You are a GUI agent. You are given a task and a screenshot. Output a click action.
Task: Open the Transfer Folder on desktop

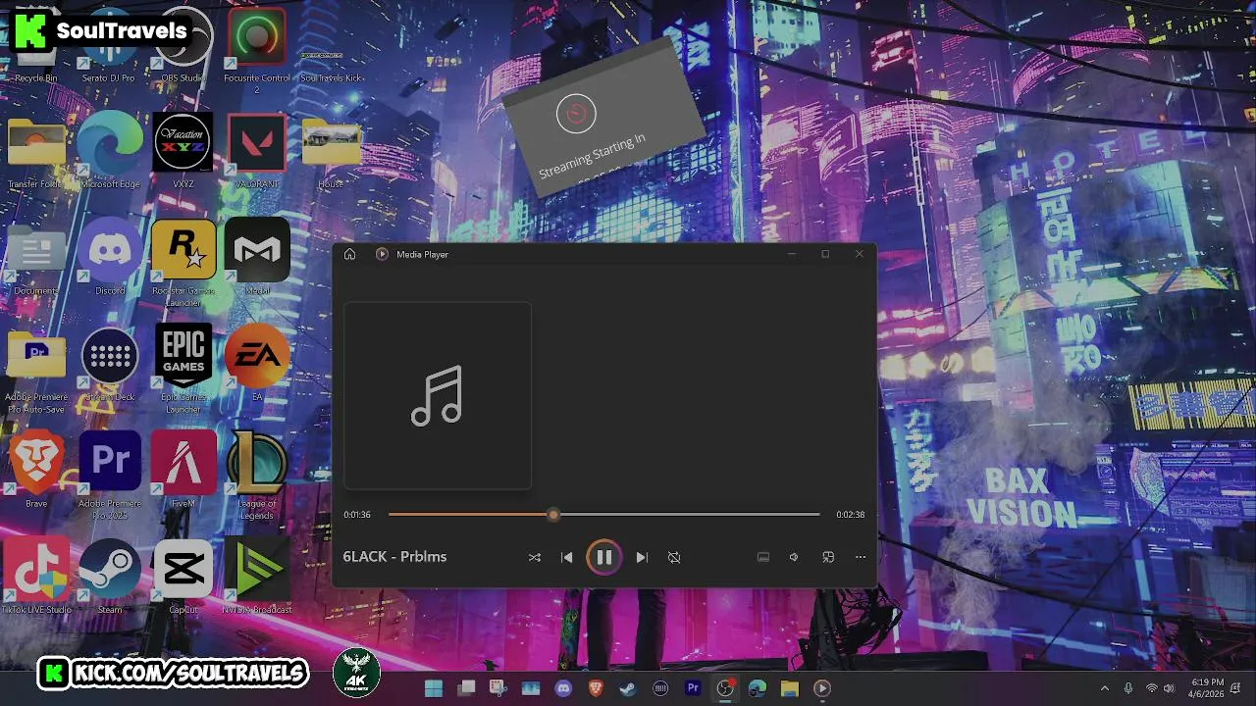click(36, 154)
